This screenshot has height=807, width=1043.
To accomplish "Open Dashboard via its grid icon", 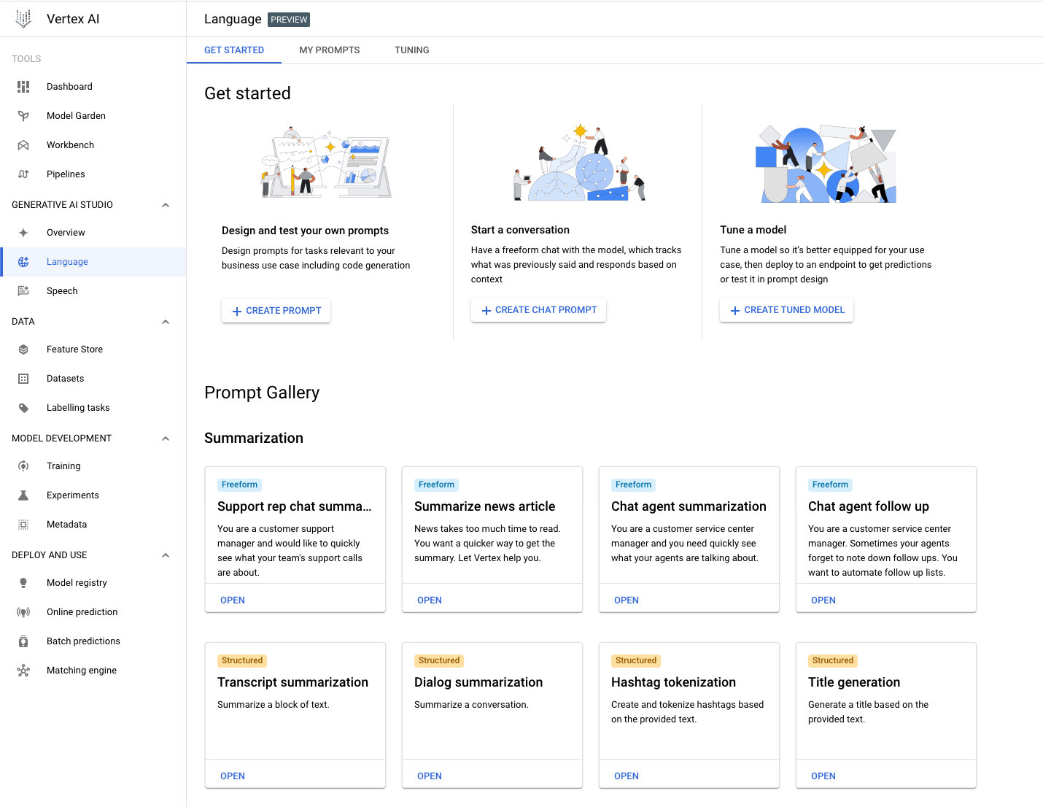I will [x=23, y=87].
